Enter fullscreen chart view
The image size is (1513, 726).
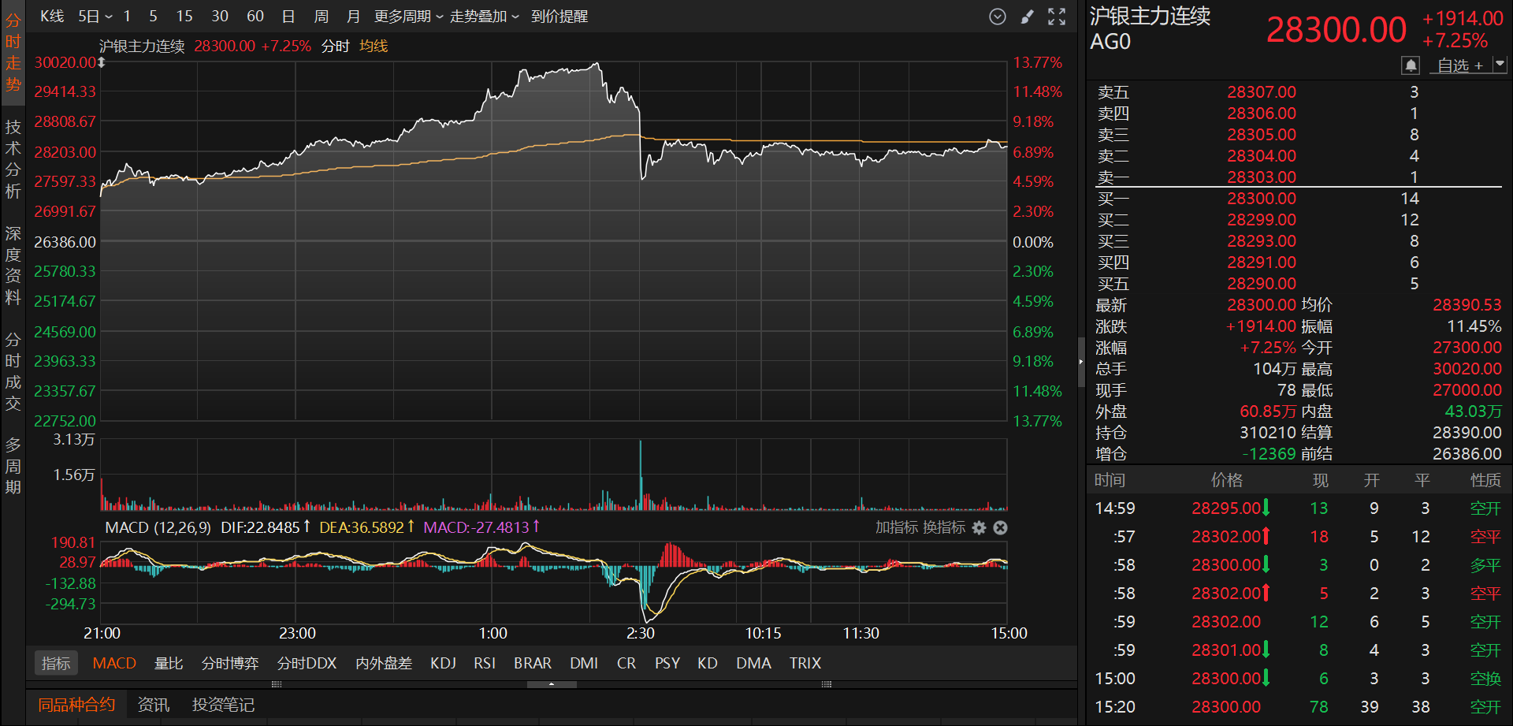[1057, 17]
